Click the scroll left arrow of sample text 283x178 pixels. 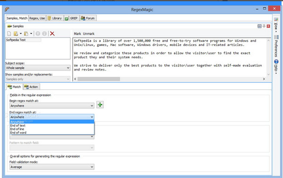click(75, 79)
